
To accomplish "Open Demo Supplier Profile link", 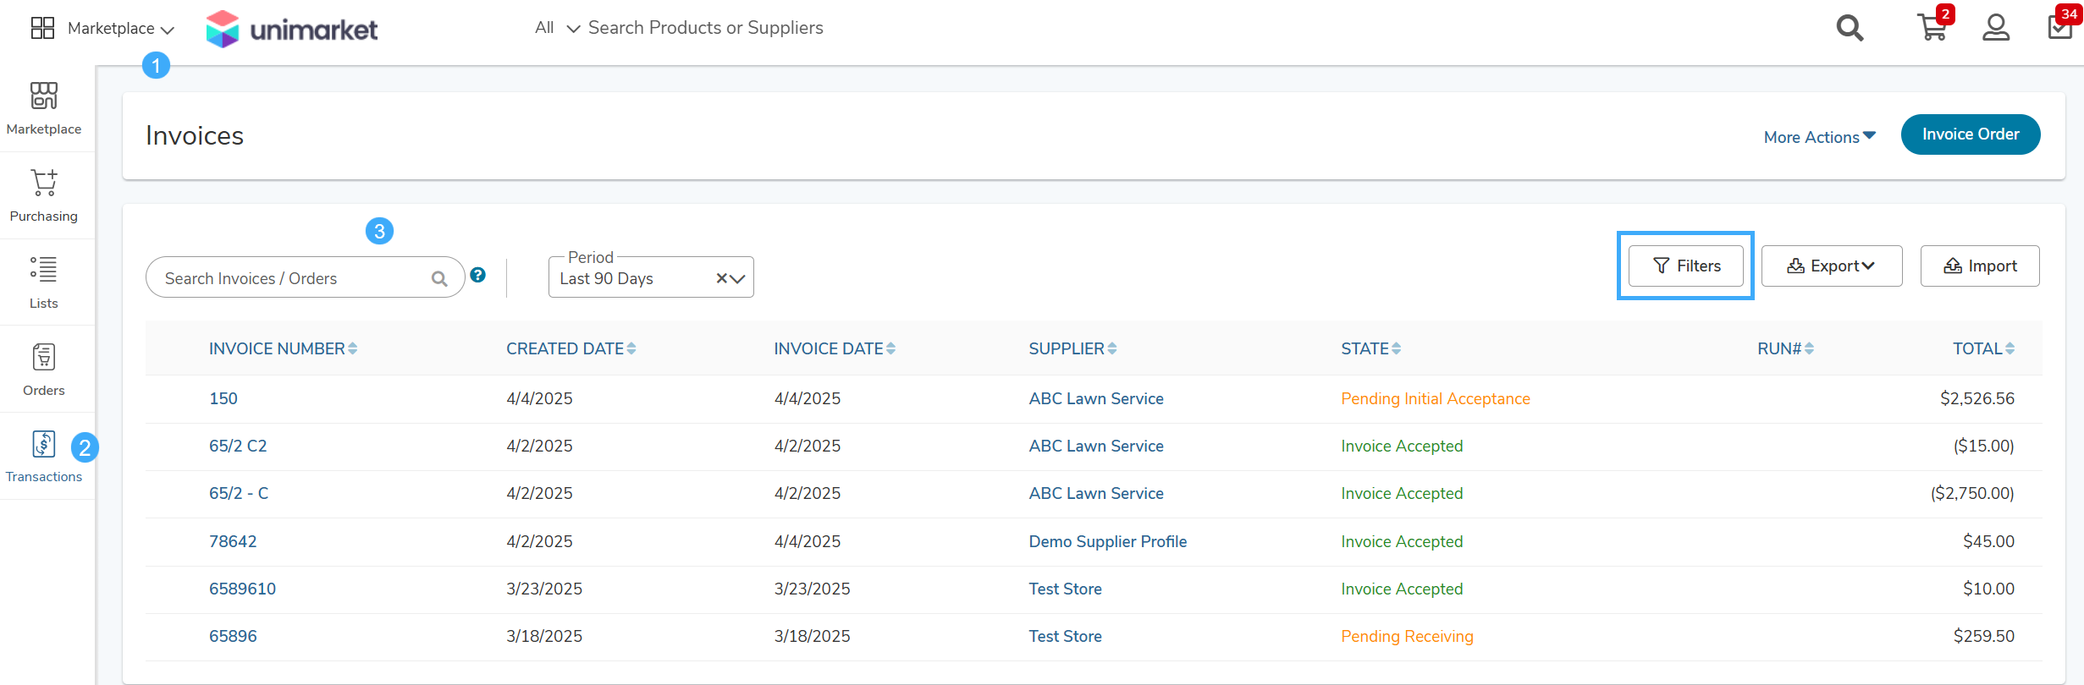I will (x=1108, y=541).
